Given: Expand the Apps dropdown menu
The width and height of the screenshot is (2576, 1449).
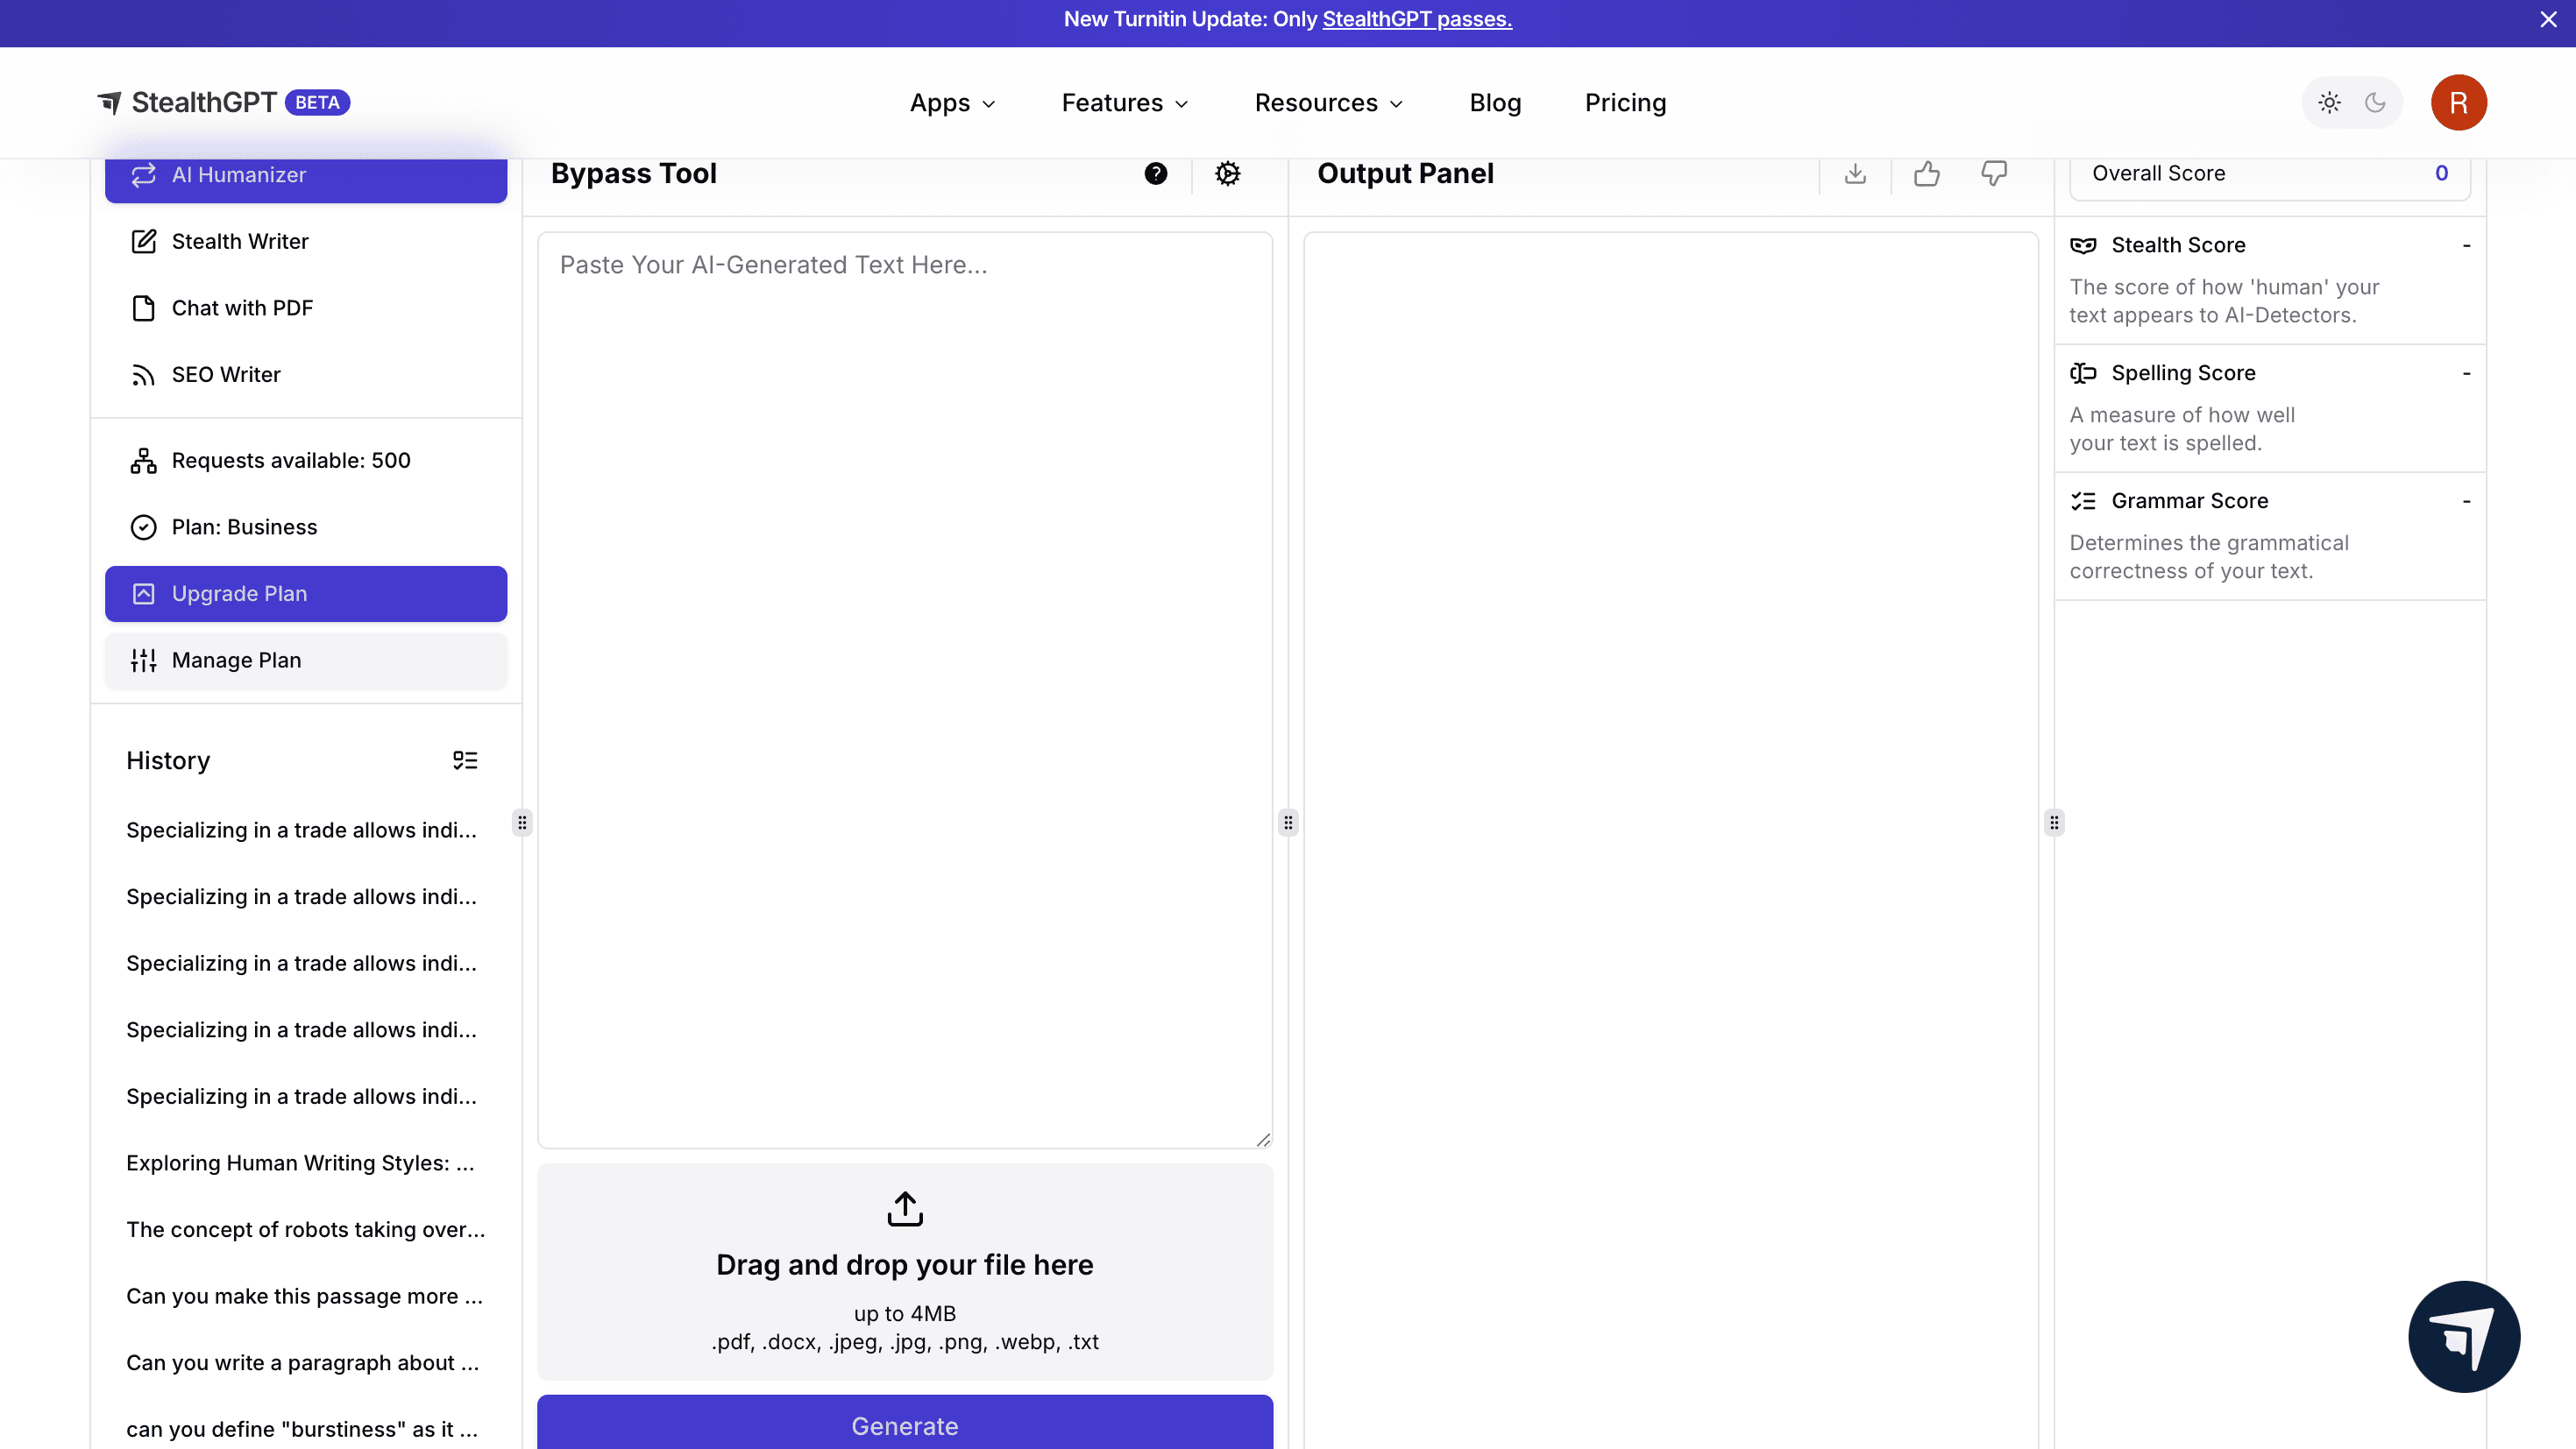Looking at the screenshot, I should pos(952,102).
